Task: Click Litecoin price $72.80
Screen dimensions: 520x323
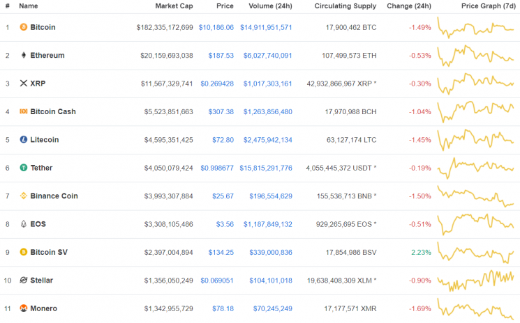Action: point(223,140)
